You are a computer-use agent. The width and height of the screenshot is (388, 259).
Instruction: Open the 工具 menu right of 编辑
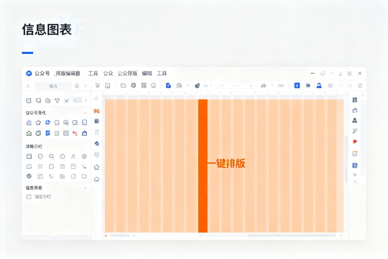click(x=162, y=74)
